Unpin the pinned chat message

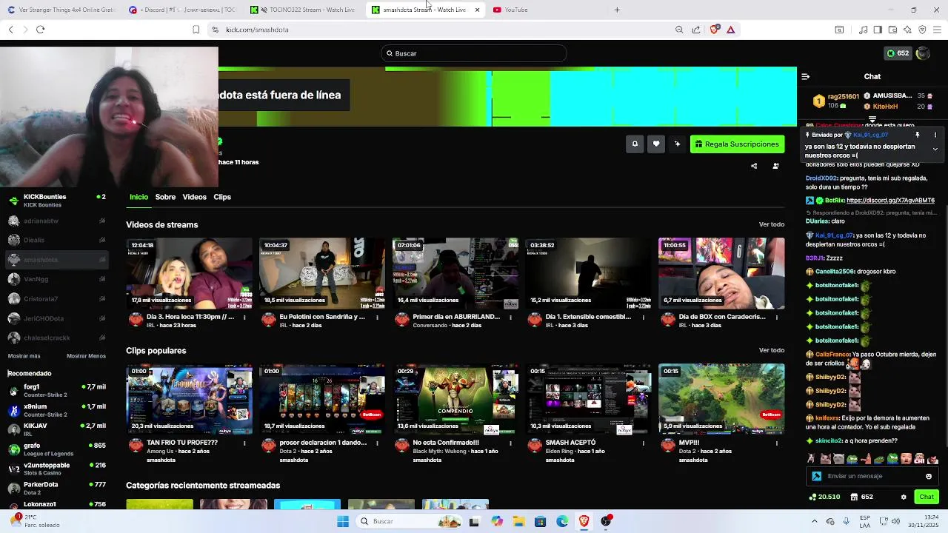point(917,135)
